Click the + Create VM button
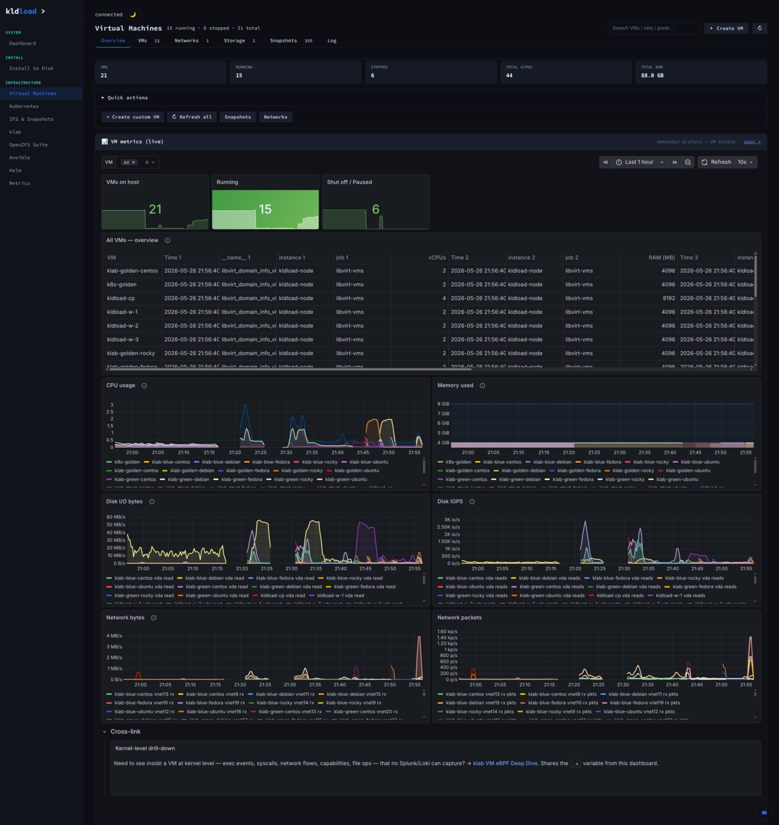779x825 pixels. click(x=726, y=28)
